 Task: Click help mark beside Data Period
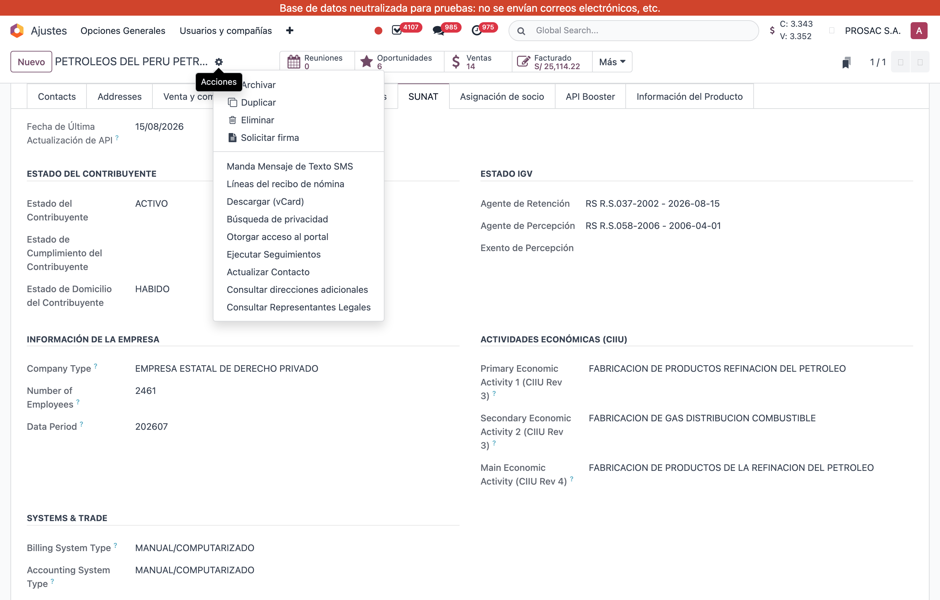[81, 424]
